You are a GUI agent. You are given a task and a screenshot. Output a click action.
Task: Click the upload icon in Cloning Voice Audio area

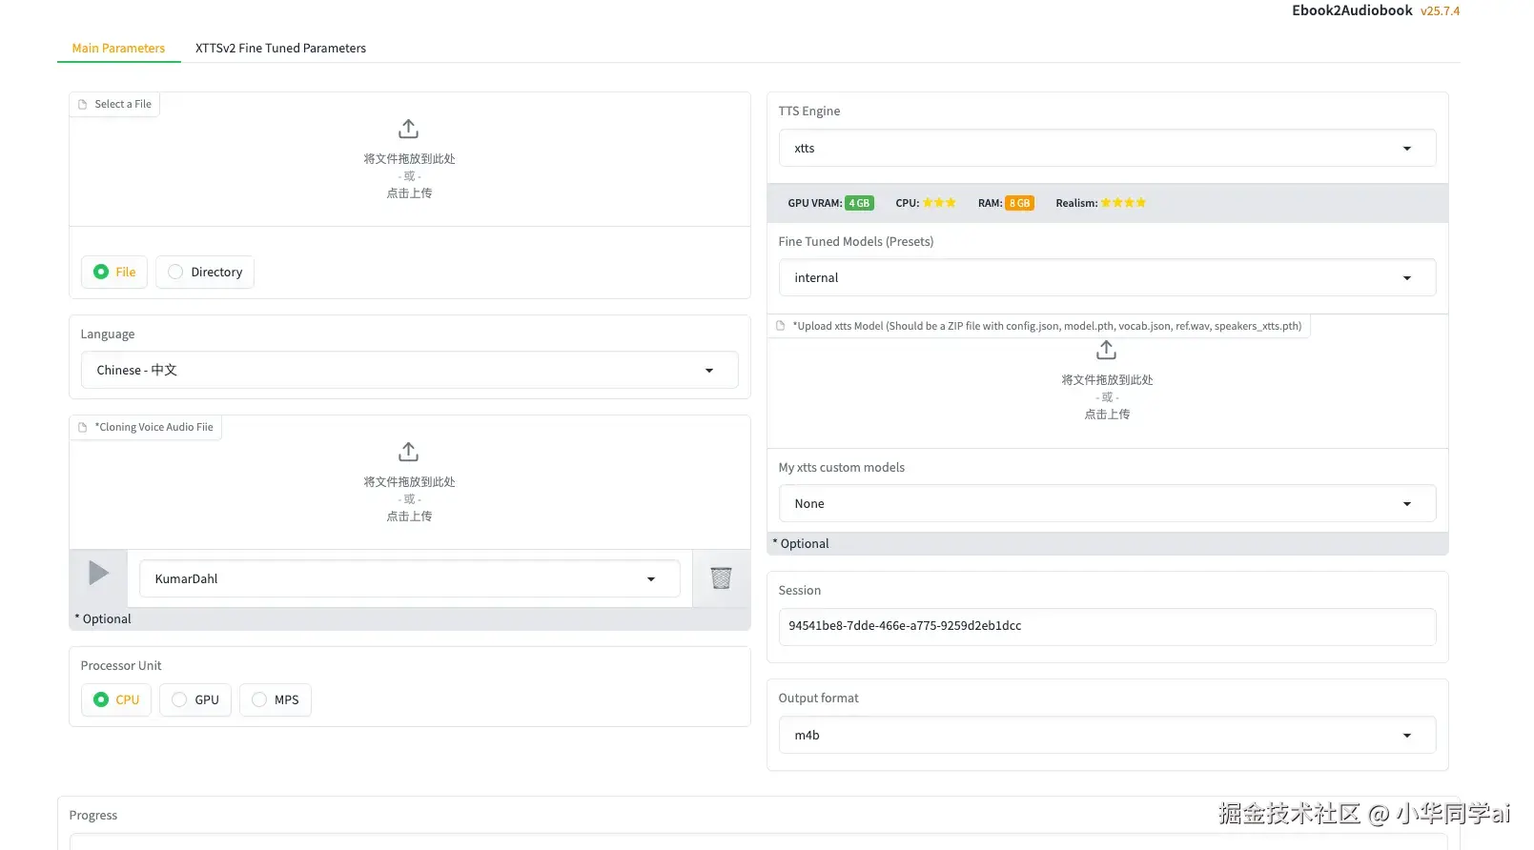(x=408, y=452)
